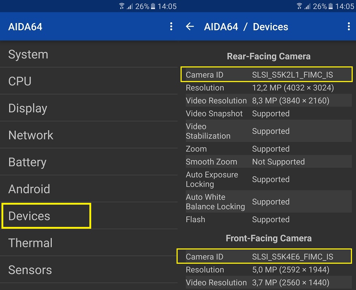356x290 pixels.
Task: Open overflow menu on AIDA64 main screen
Action: click(171, 27)
